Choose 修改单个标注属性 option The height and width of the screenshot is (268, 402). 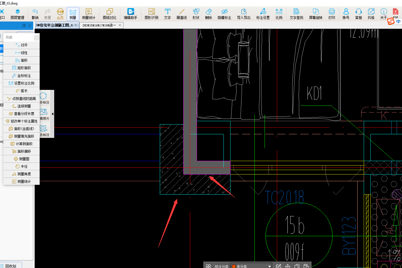22,121
